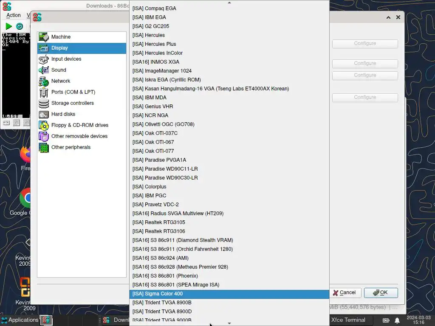Select [ISA16] S3 86c801 (Phoenix)
The width and height of the screenshot is (435, 326).
point(229,276)
